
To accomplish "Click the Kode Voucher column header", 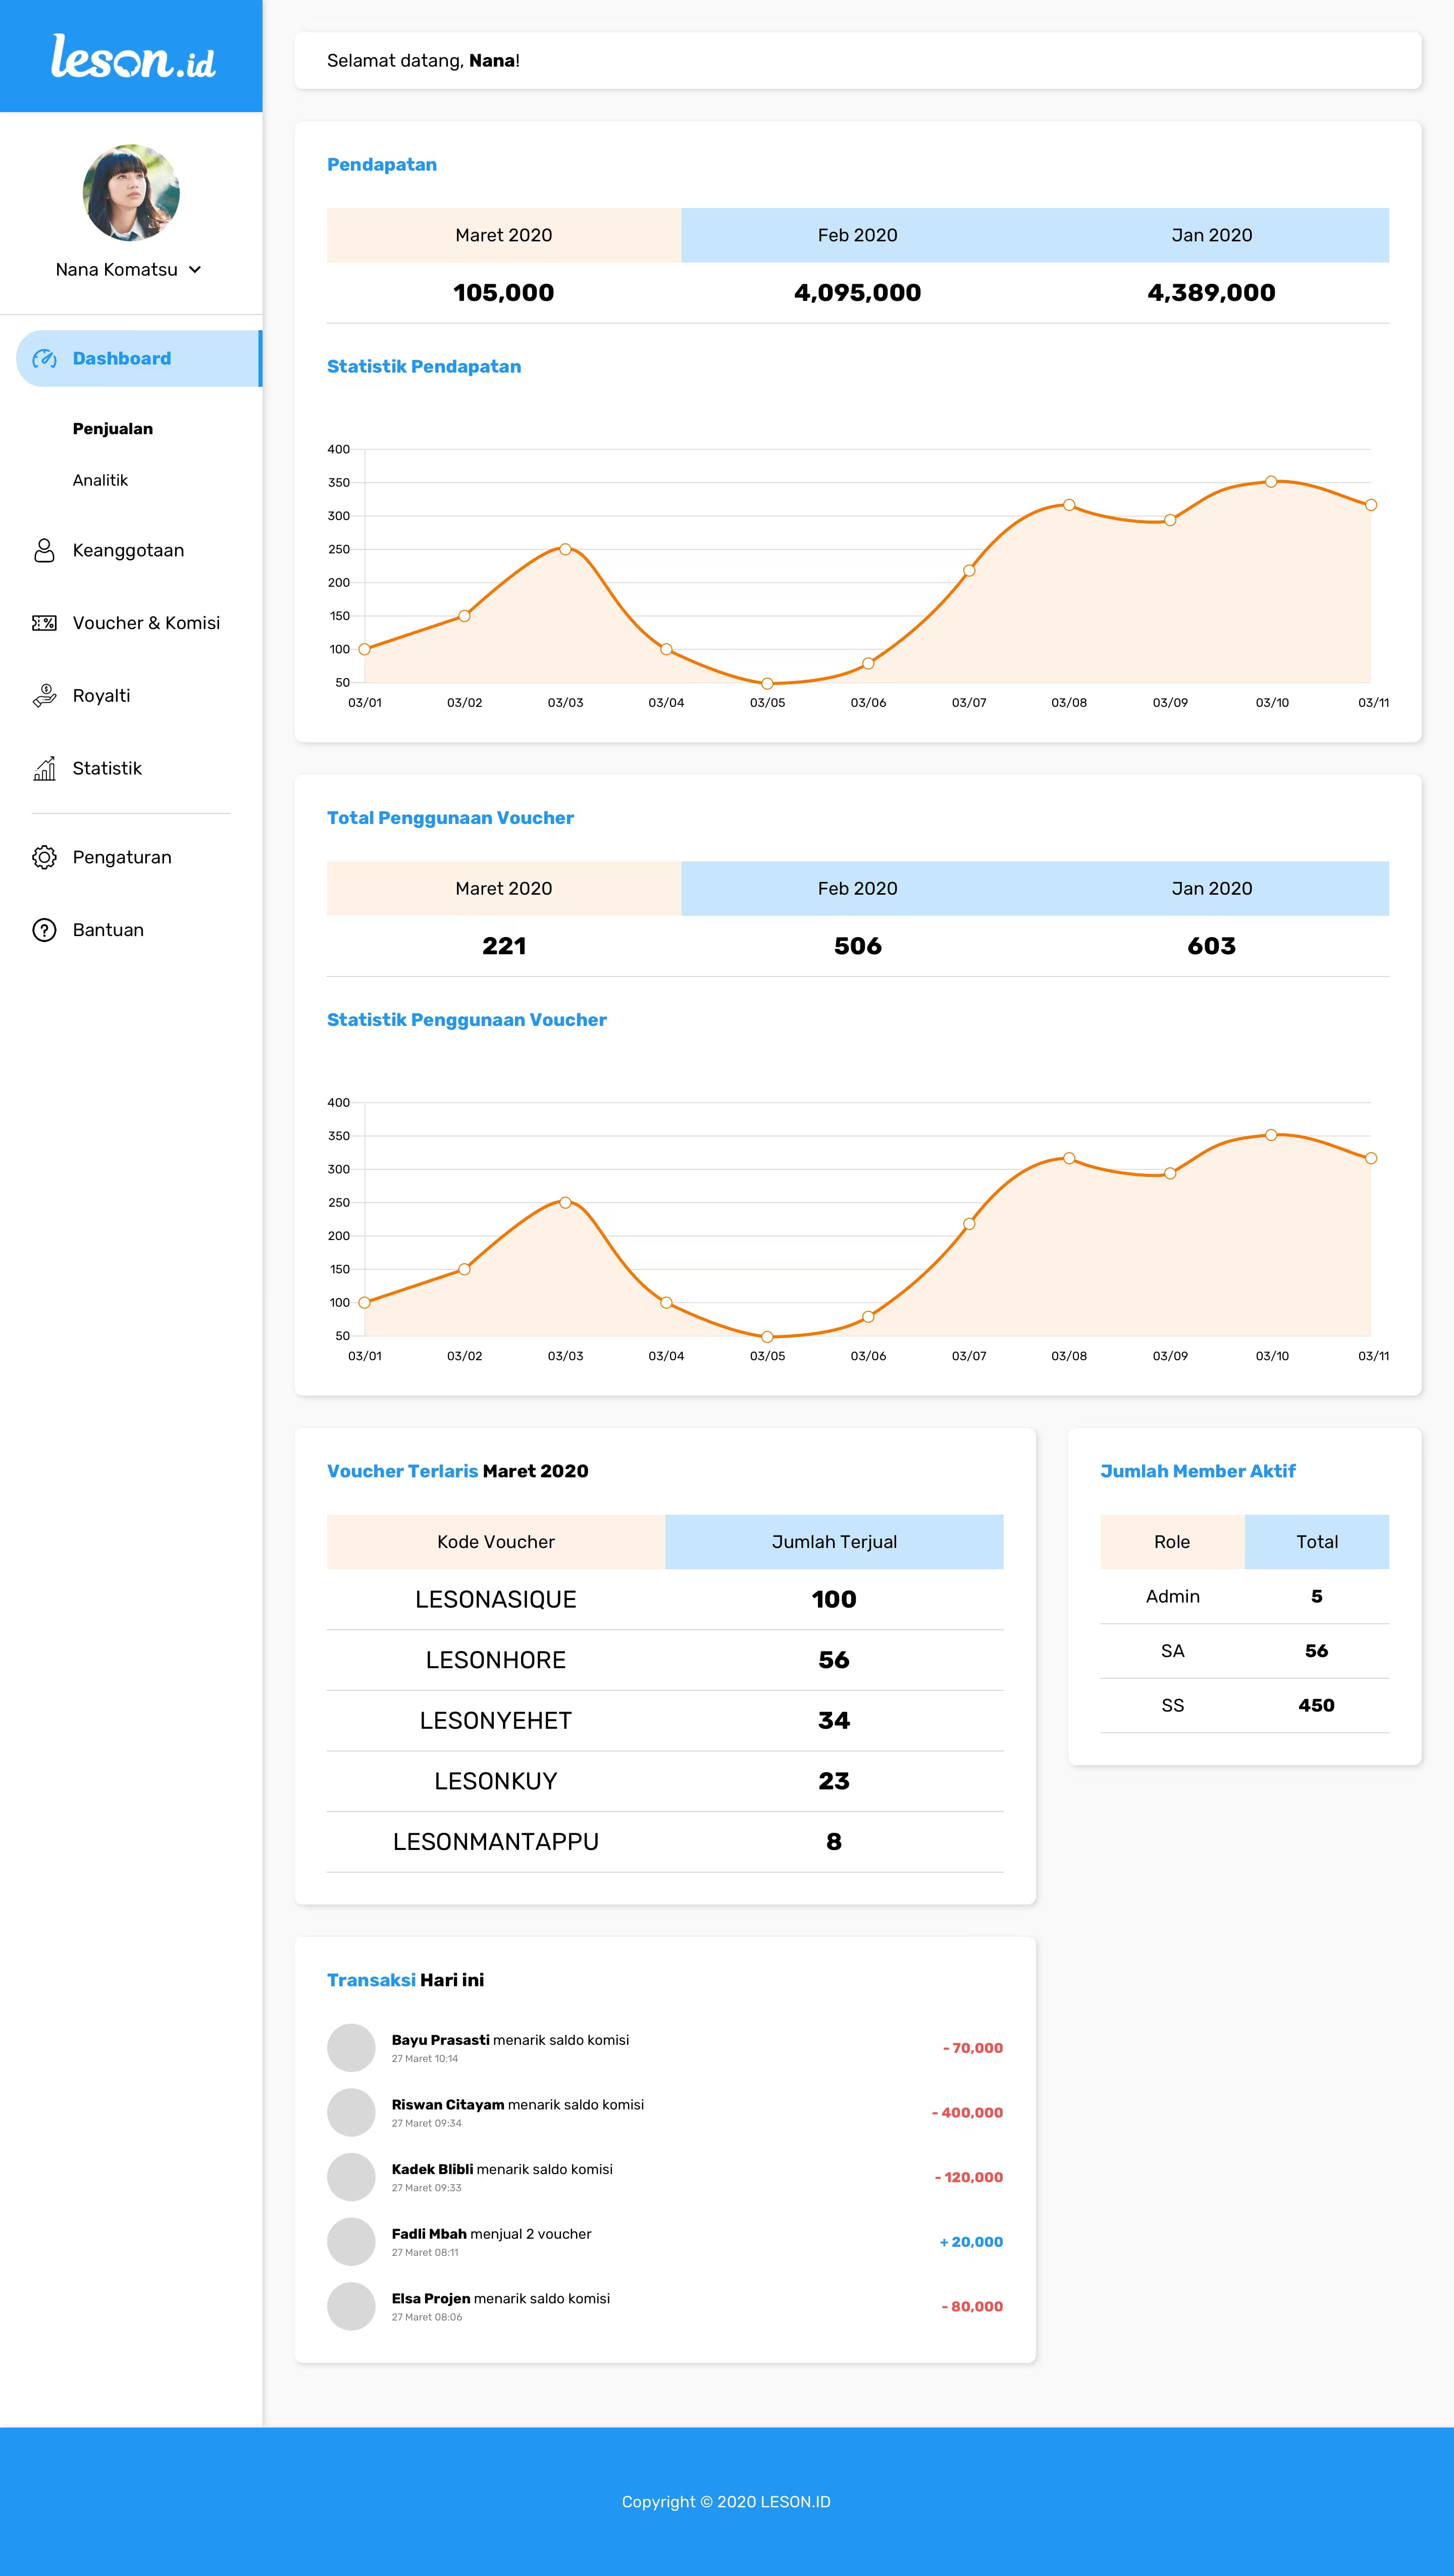I will pos(496,1542).
